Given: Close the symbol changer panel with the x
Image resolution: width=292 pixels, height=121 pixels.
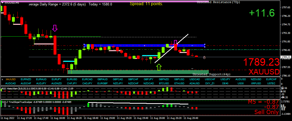Looking at the screenshot, I should (x=2, y=79).
